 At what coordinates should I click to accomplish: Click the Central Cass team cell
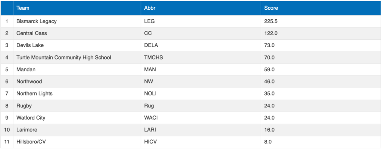[x=32, y=33]
